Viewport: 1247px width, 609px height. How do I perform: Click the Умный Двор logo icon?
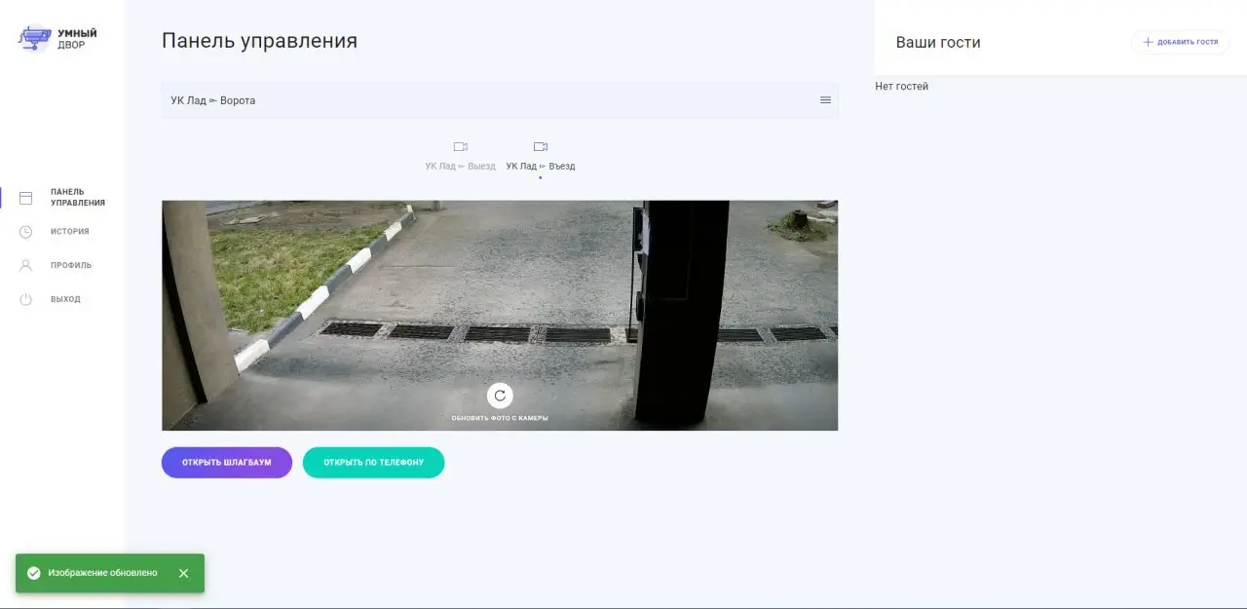[x=35, y=39]
